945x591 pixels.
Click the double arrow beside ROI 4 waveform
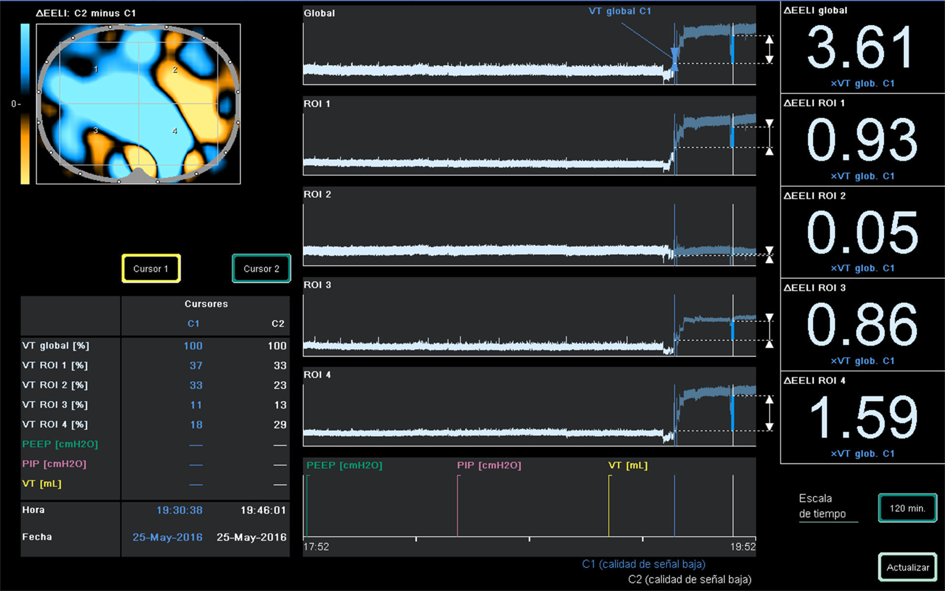pos(769,414)
